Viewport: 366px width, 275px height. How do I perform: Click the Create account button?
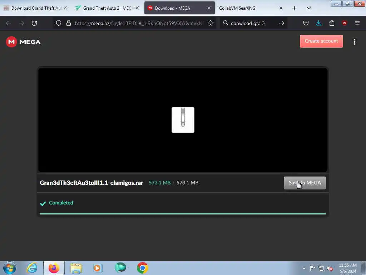click(321, 41)
